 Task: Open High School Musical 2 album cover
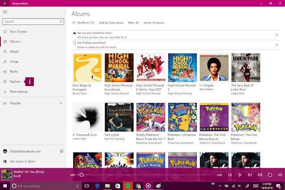pyautogui.click(x=182, y=68)
